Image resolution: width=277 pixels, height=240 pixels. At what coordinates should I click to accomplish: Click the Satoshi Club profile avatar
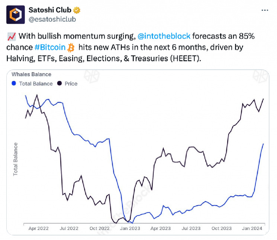tap(16, 14)
